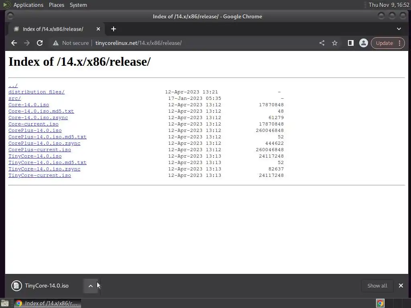Download TinyCore-current.iso

pyautogui.click(x=40, y=176)
